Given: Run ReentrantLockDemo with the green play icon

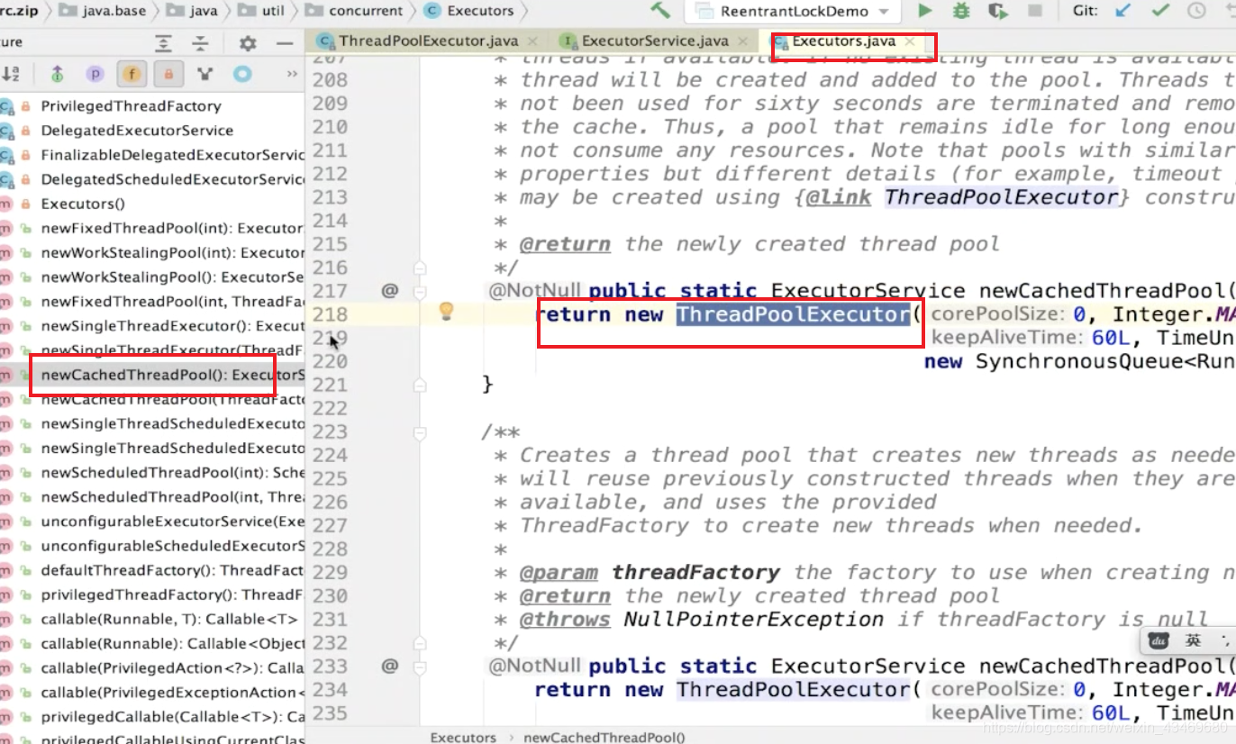Looking at the screenshot, I should point(924,11).
